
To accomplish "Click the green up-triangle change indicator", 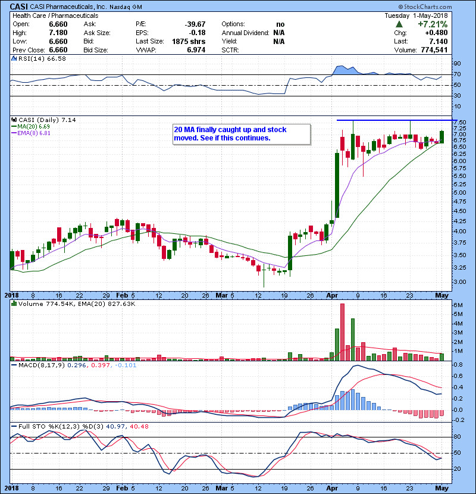I will tap(399, 24).
